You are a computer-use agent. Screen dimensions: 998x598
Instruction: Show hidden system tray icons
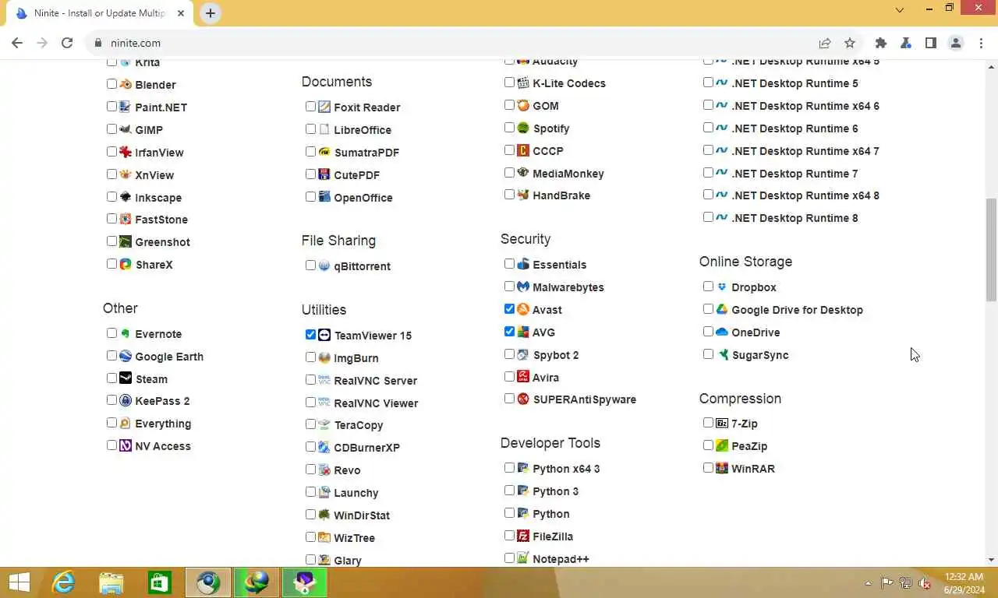[868, 583]
